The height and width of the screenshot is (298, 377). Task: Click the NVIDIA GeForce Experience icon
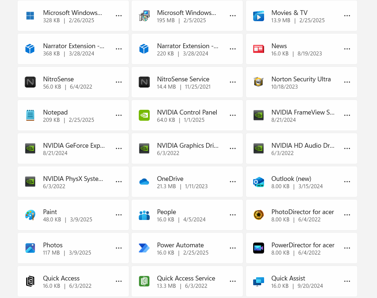point(30,148)
